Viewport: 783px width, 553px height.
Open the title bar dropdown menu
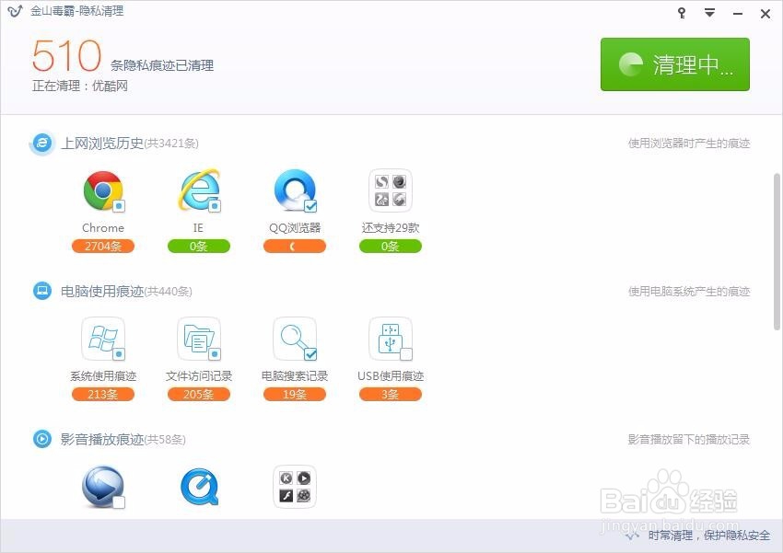[x=709, y=13]
